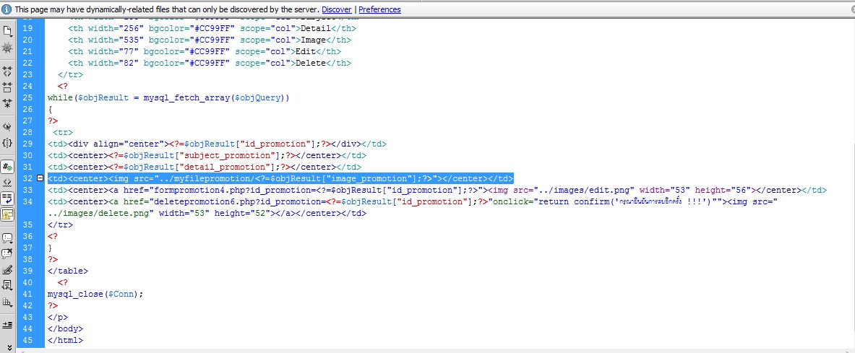The height and width of the screenshot is (353, 855).
Task: Open the Open Documents list icon
Action: click(x=8, y=30)
